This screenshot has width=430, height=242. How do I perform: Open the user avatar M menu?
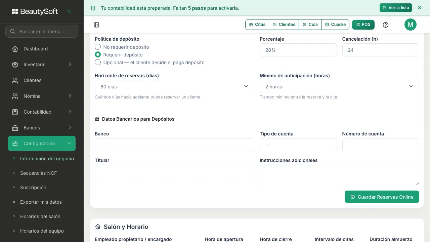pos(411,25)
